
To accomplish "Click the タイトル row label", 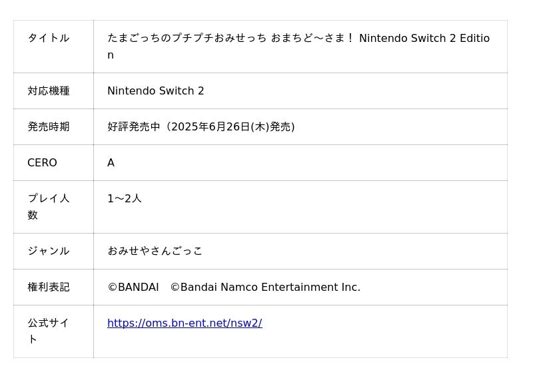I will [x=49, y=39].
